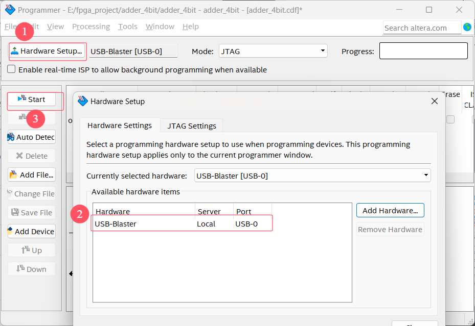Click the Delete X icon
The width and height of the screenshot is (475, 326).
(19, 156)
